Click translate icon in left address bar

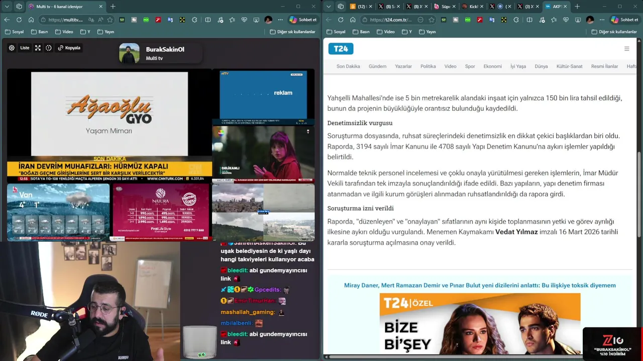point(91,20)
